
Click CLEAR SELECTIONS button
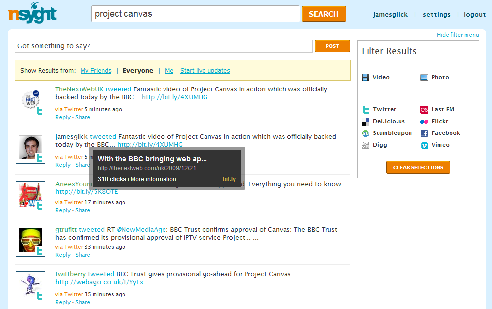pyautogui.click(x=418, y=167)
